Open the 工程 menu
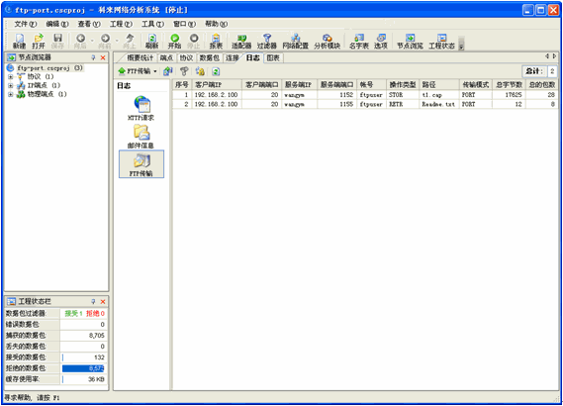 tap(121, 24)
